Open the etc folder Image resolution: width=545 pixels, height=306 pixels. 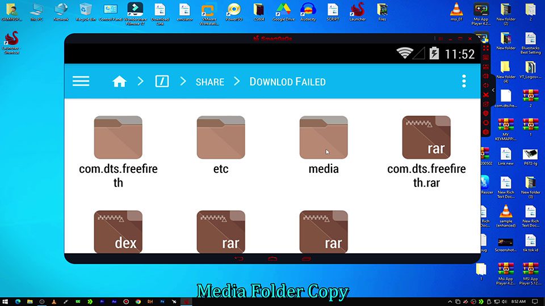[x=221, y=137]
